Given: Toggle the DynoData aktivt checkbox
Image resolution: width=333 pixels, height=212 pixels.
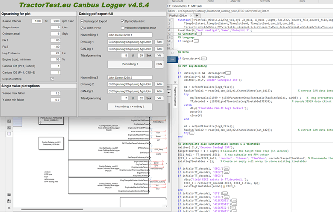Looking at the screenshot, I should [122, 21].
